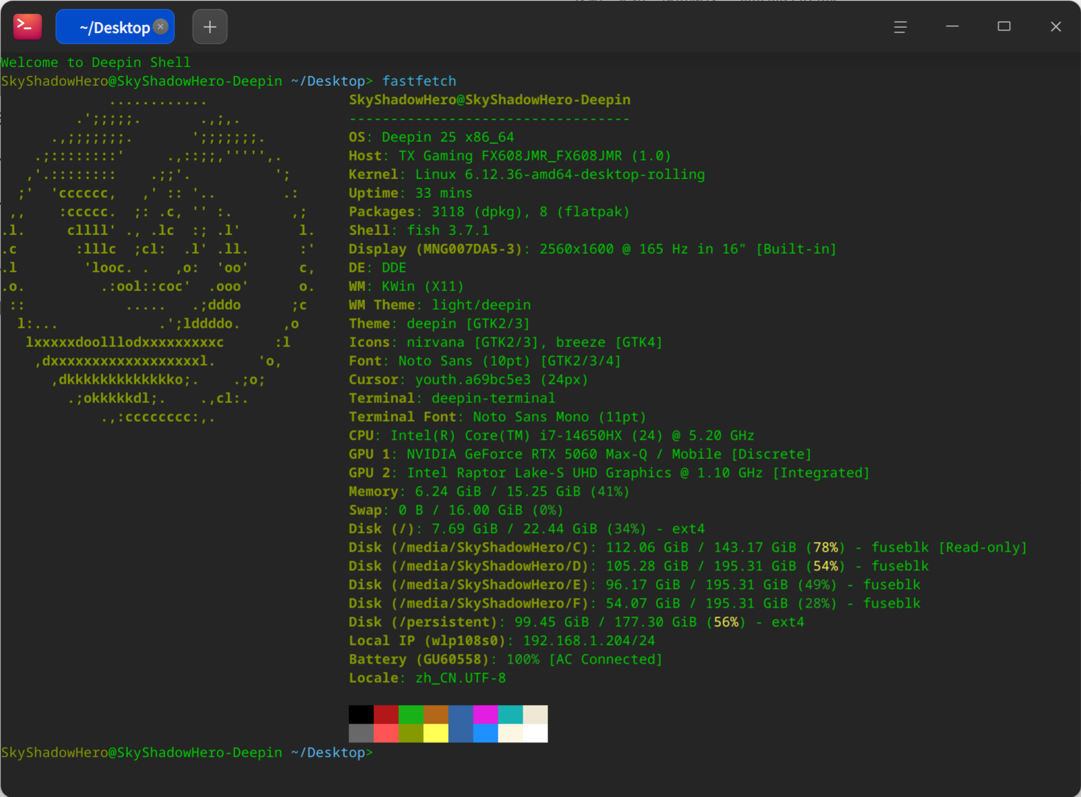Viewport: 1081px width, 797px height.
Task: Click the orange-brown palette swatch
Action: [436, 714]
